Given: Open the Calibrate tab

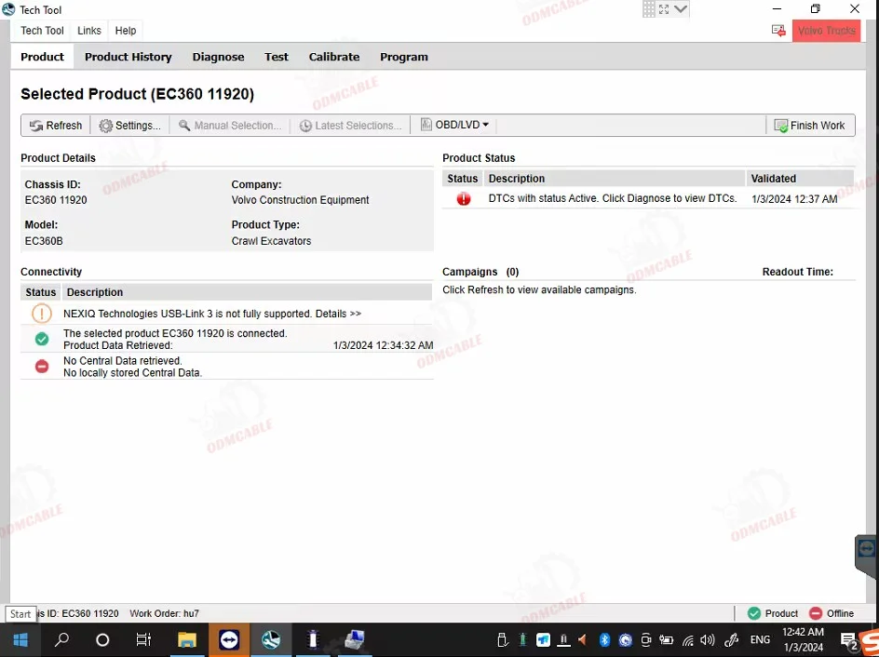Looking at the screenshot, I should 334,57.
